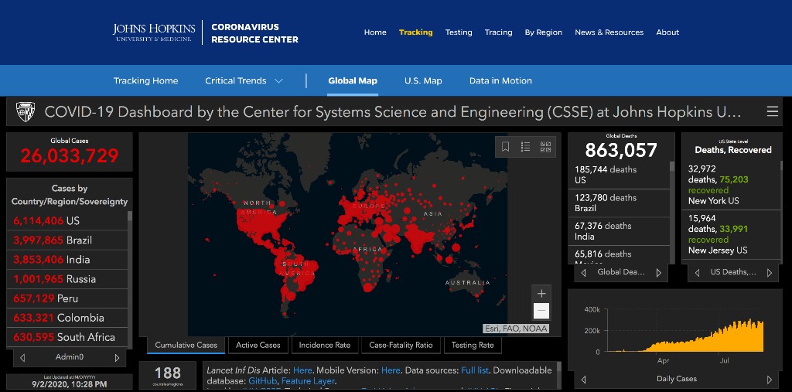Screen dimensions: 792x392
Task: Select Russia in the cases list
Action: 67,279
